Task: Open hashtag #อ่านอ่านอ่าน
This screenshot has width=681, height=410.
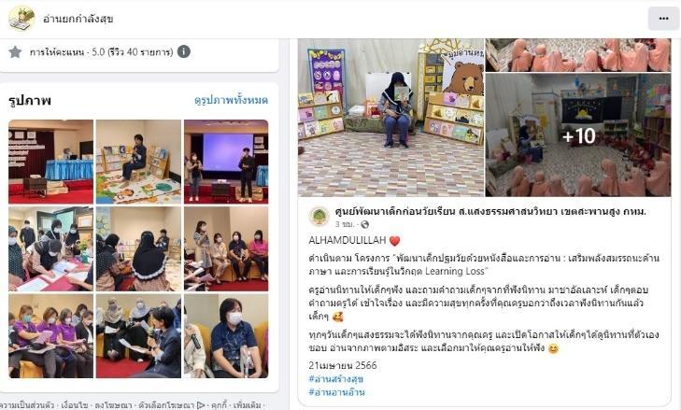Action: 336,392
